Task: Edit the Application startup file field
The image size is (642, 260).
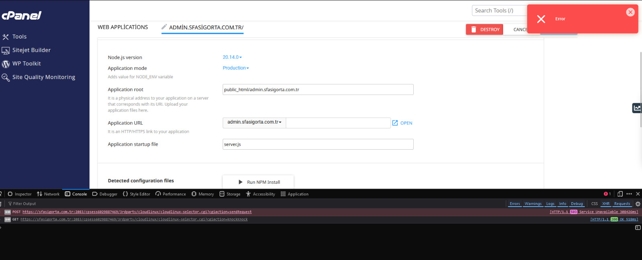Action: pyautogui.click(x=318, y=144)
